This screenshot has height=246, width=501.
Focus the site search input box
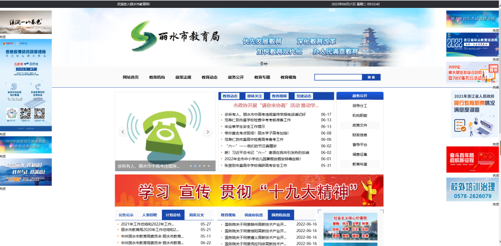click(x=338, y=77)
